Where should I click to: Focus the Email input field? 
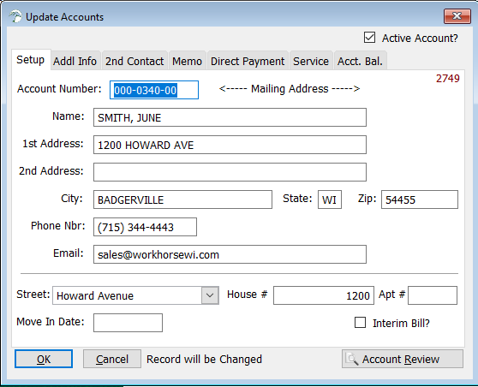click(230, 254)
